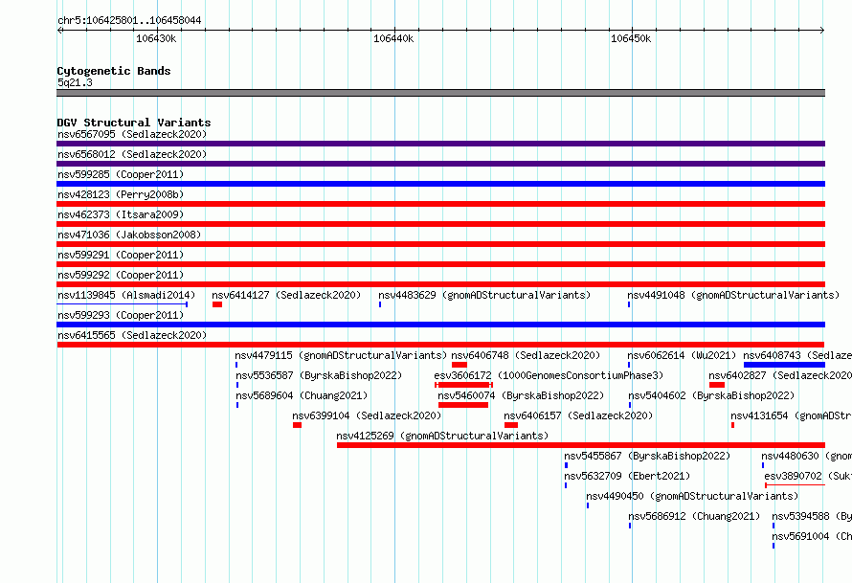This screenshot has width=852, height=583.
Task: Click the gray 5q21.3 cytogenetic band
Action: (x=440, y=93)
